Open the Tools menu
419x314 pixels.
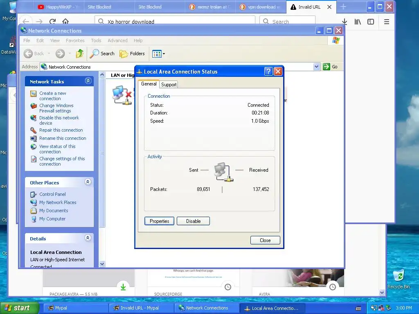coord(96,40)
